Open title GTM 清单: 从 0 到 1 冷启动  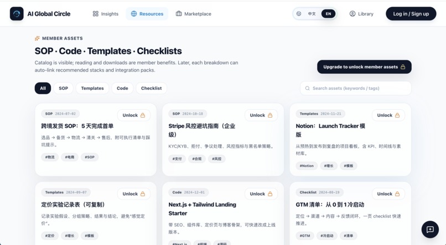click(330, 205)
